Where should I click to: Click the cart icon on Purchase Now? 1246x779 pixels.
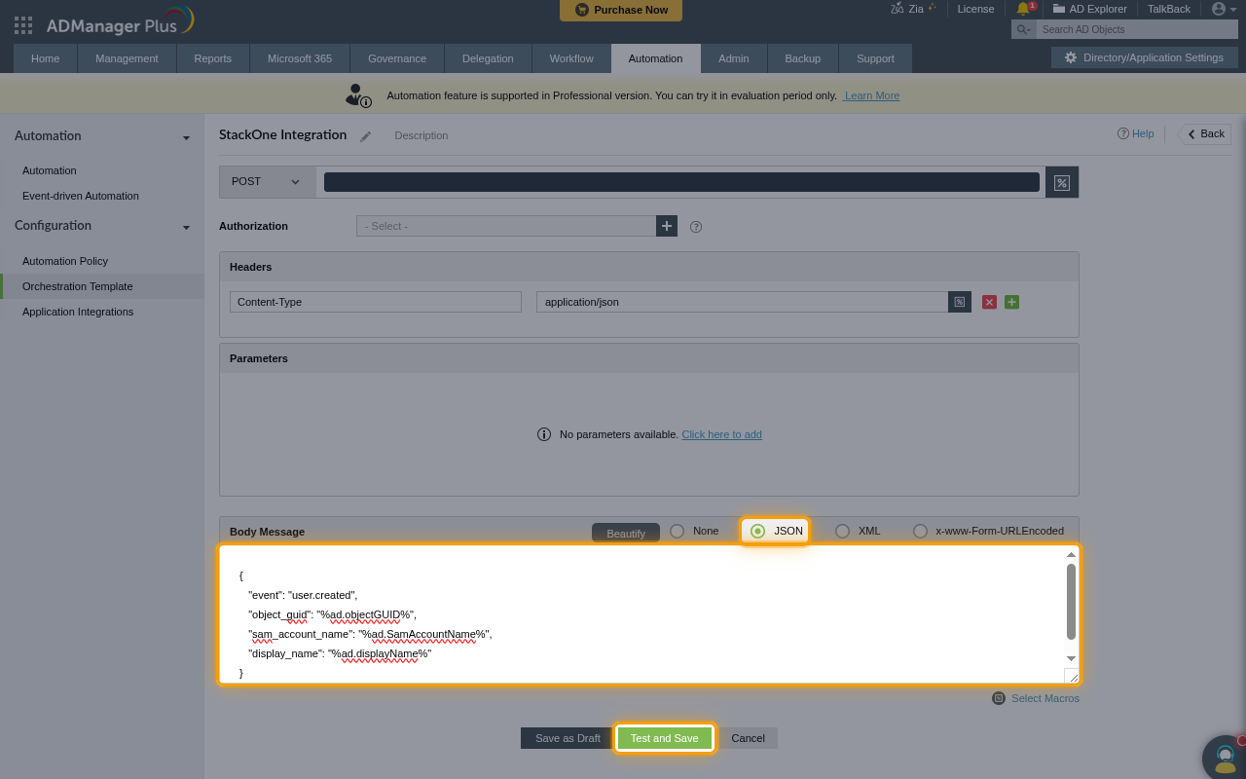tap(582, 10)
